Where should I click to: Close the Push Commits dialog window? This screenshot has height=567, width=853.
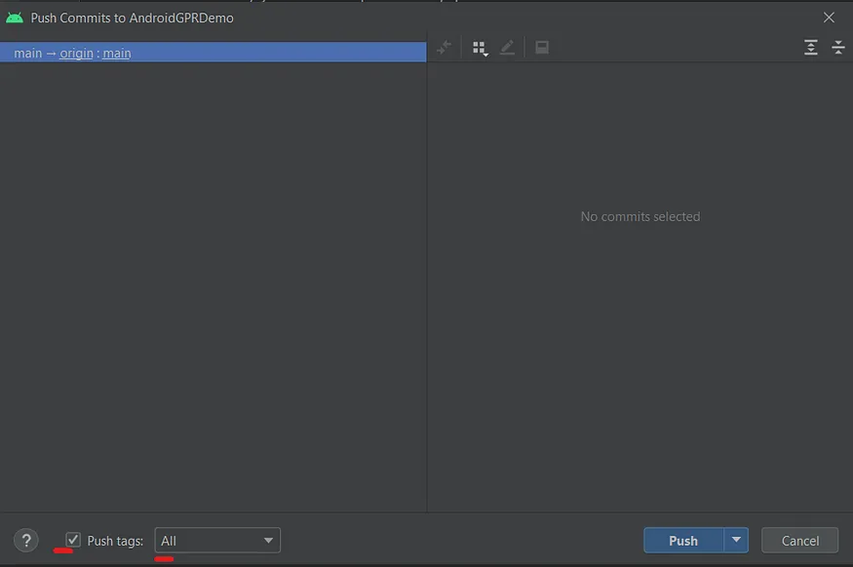(x=829, y=18)
